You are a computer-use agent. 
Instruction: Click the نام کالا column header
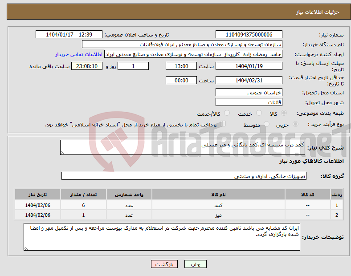click(218, 195)
